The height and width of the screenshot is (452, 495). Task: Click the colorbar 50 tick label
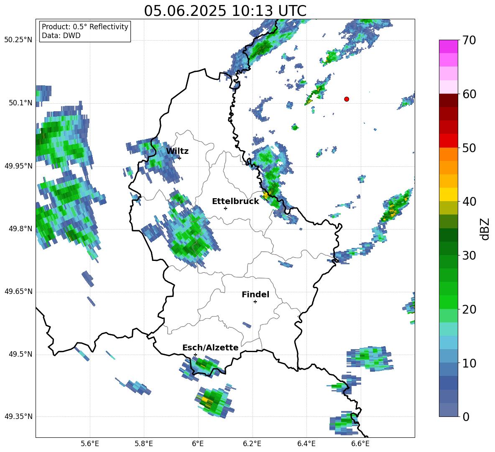point(469,148)
